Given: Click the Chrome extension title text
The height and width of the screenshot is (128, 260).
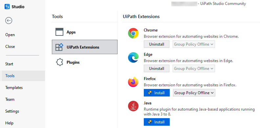Looking at the screenshot, I should tap(151, 30).
